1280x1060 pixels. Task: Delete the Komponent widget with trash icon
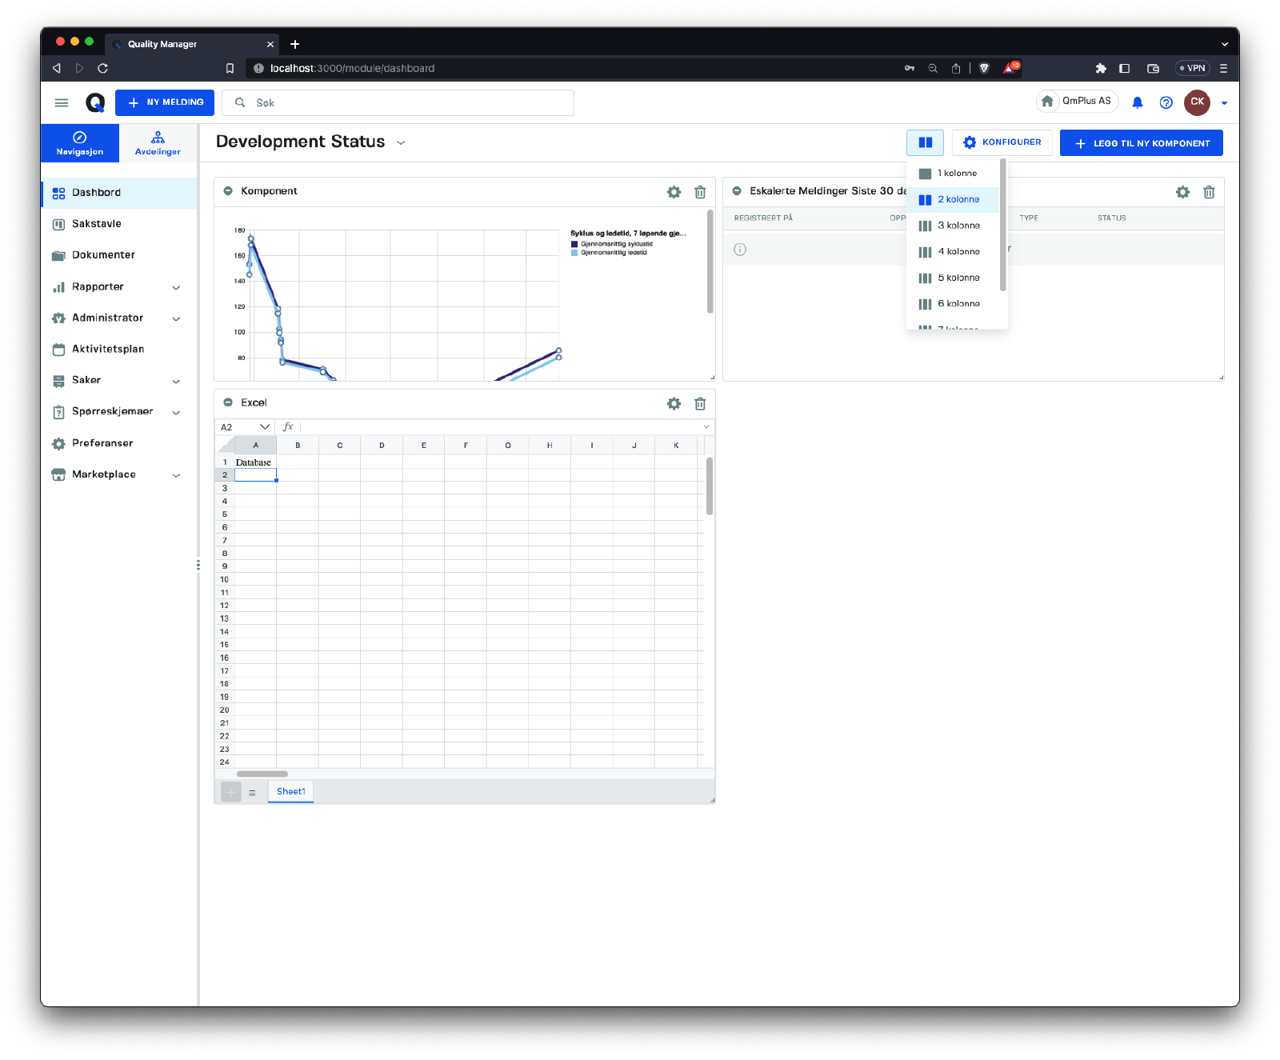point(699,192)
